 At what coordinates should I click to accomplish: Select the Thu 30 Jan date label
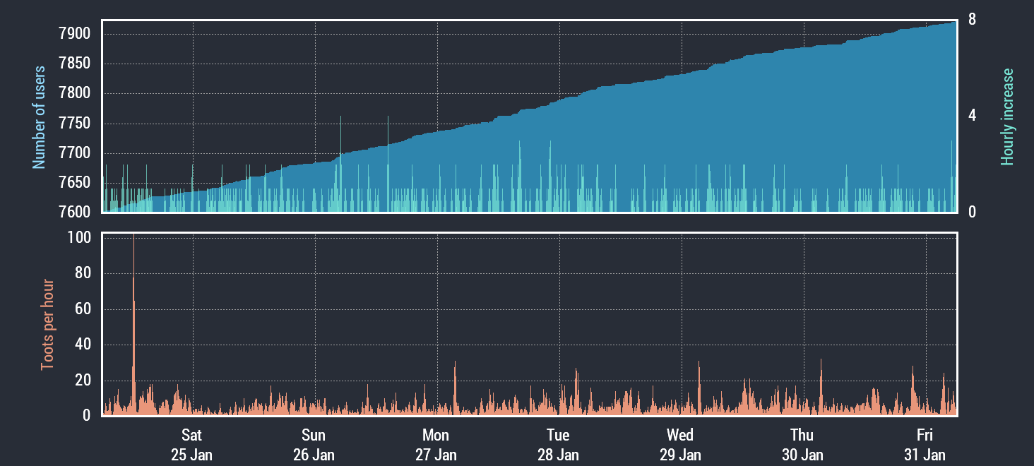[x=802, y=444]
